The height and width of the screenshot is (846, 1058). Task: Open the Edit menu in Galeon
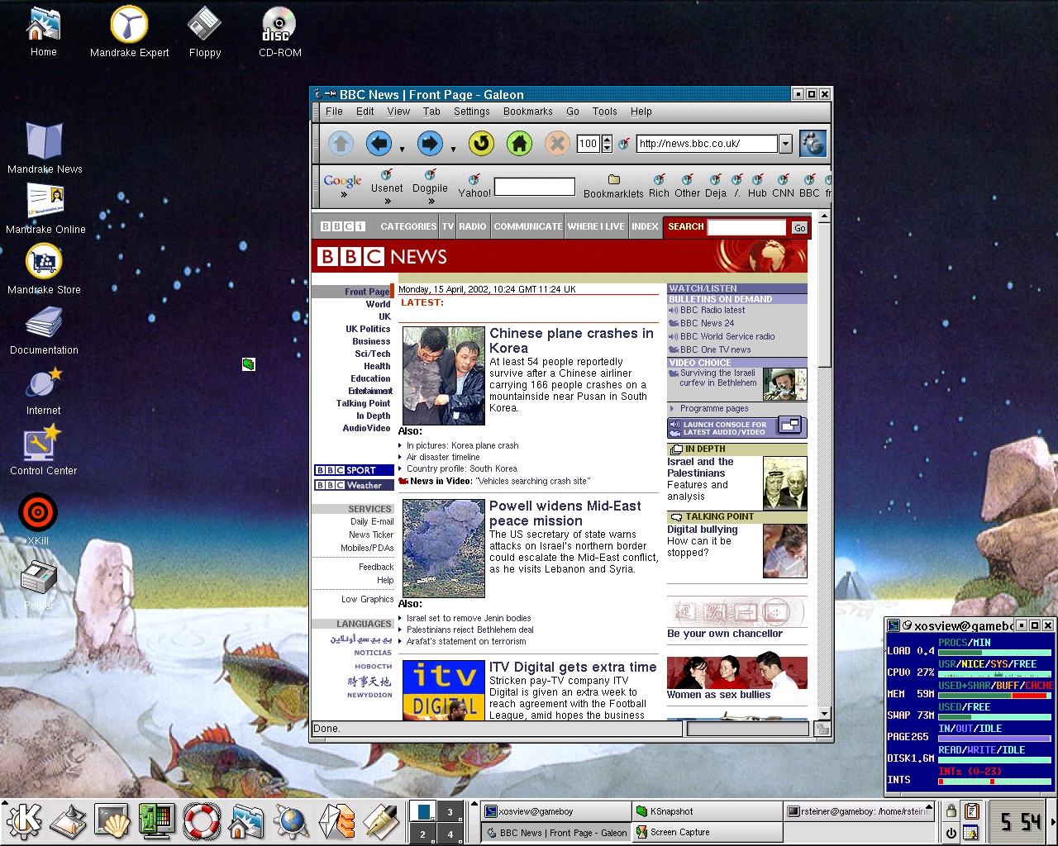pos(365,112)
